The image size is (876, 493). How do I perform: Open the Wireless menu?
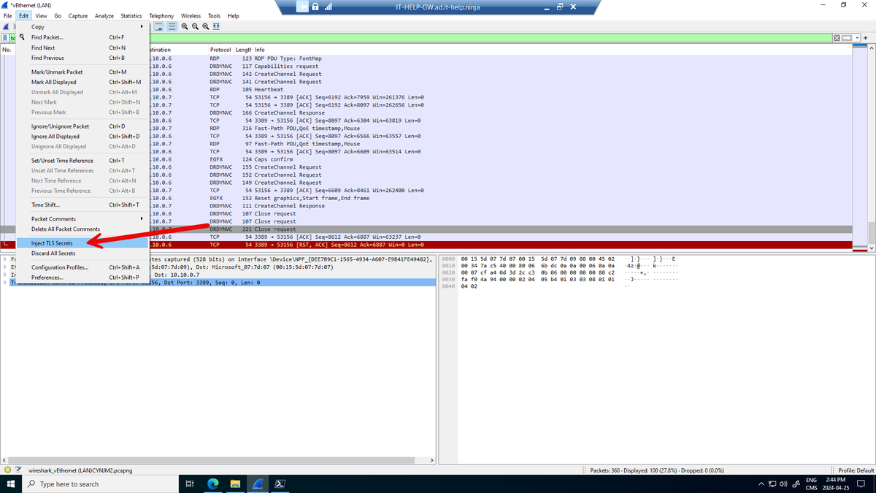191,15
